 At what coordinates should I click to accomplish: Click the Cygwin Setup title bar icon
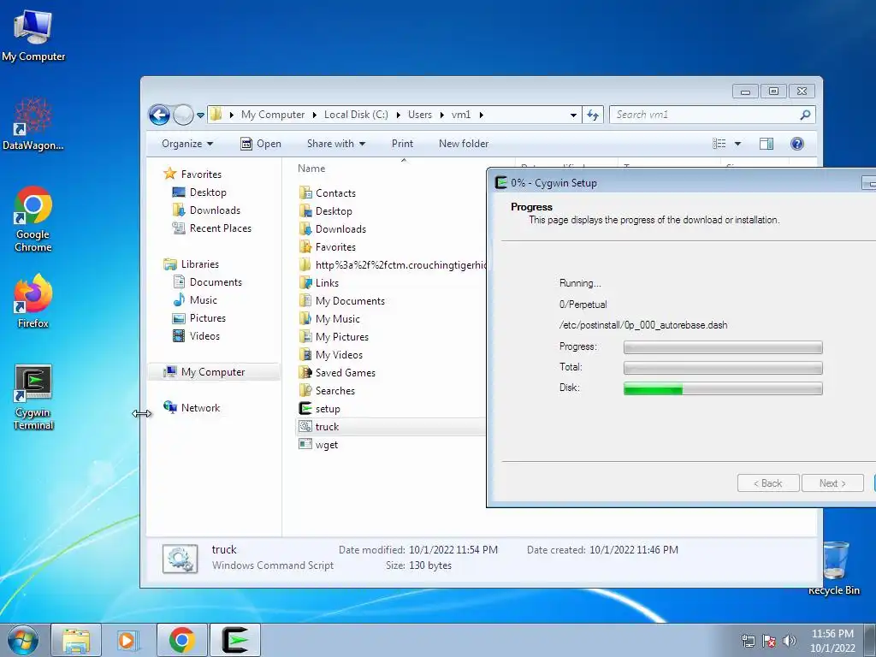tap(501, 183)
